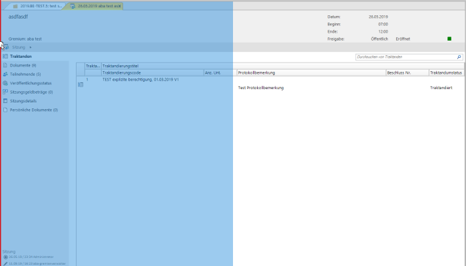Click the Veröffentlichungsstatus globe icon
This screenshot has width=466, height=266.
[x=5, y=83]
